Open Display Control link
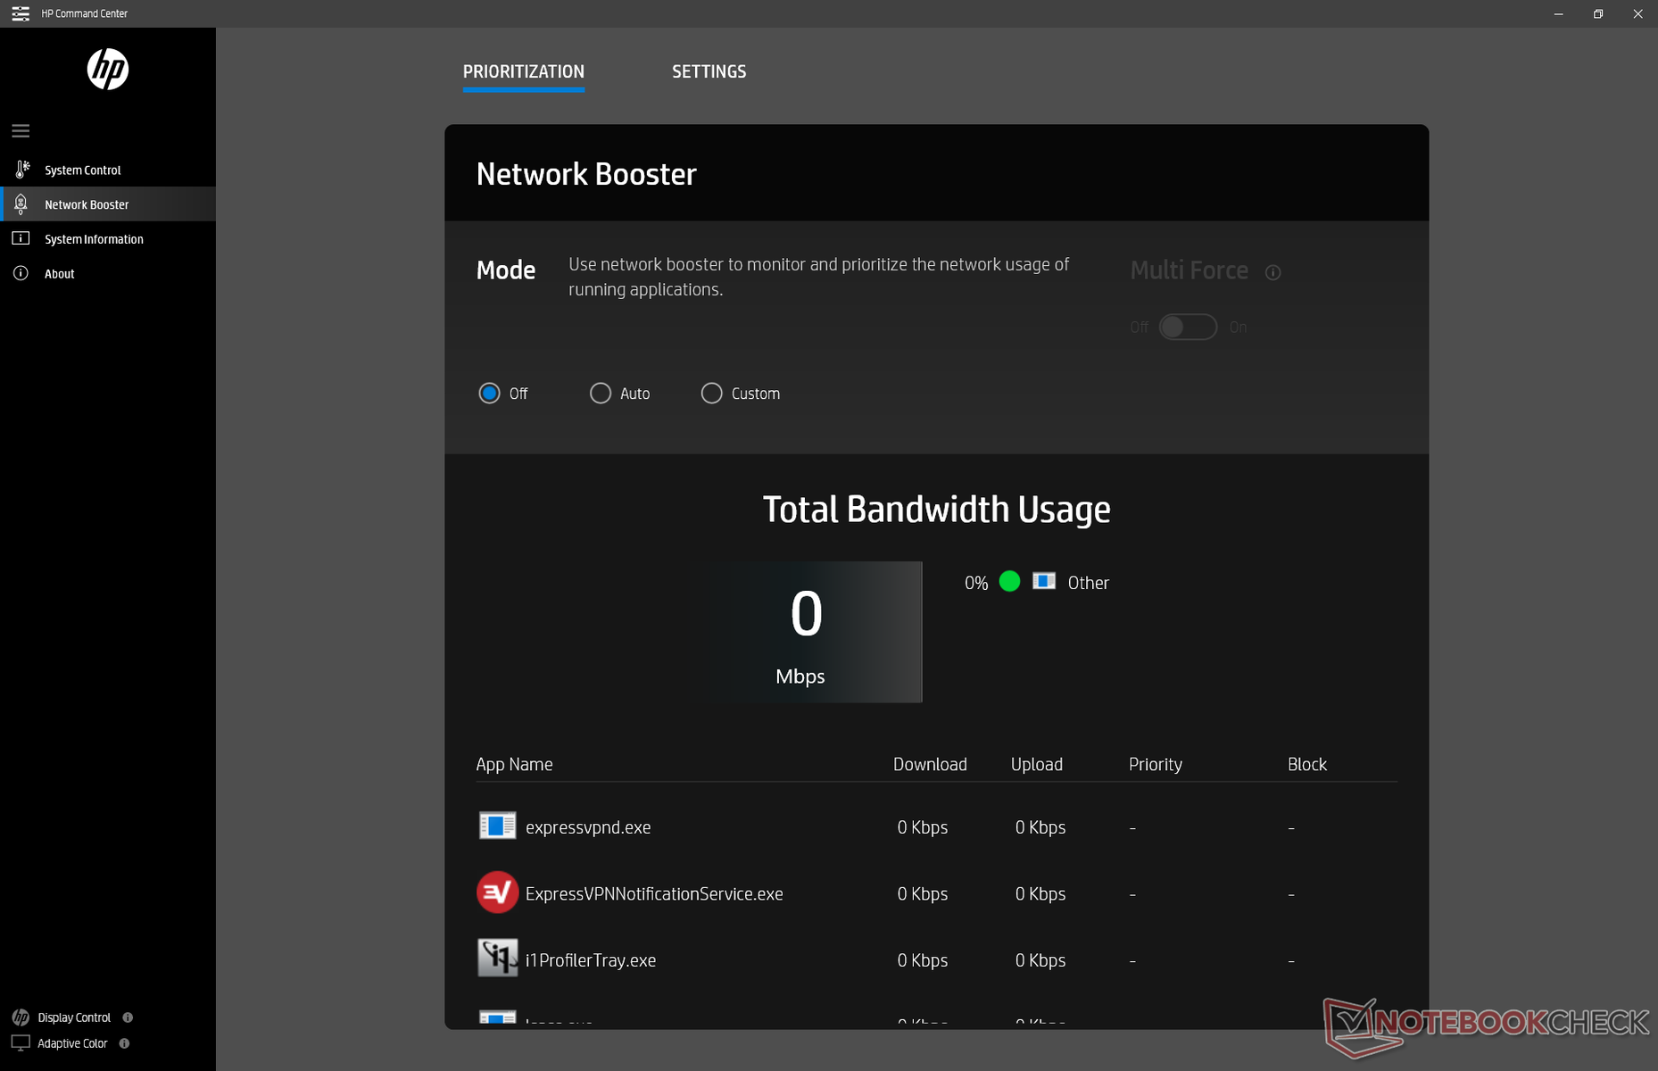The width and height of the screenshot is (1658, 1071). click(x=74, y=1017)
